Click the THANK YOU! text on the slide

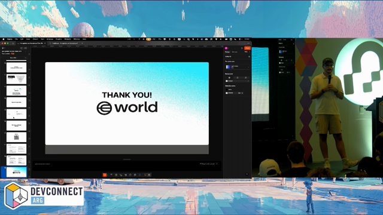coord(127,95)
